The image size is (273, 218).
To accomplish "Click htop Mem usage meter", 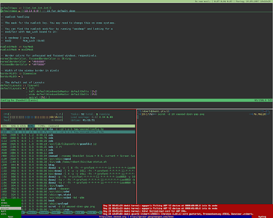I will 34,117.
